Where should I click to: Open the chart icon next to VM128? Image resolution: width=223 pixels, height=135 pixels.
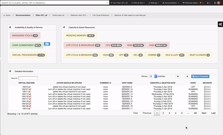(x=30, y=106)
